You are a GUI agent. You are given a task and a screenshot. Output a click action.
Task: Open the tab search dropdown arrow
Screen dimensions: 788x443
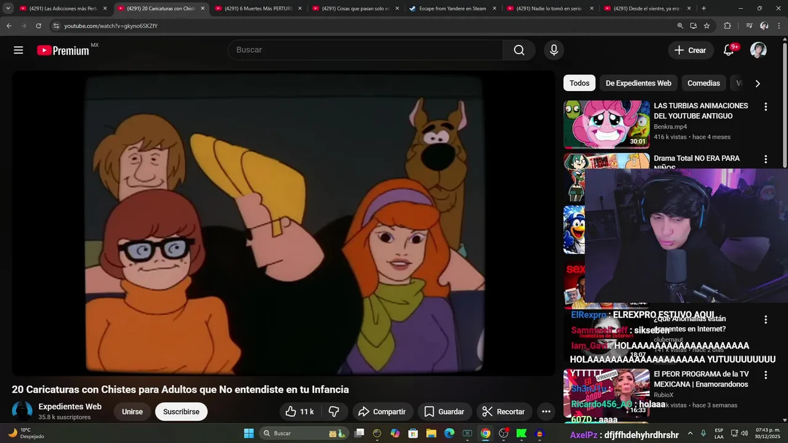pyautogui.click(x=8, y=9)
